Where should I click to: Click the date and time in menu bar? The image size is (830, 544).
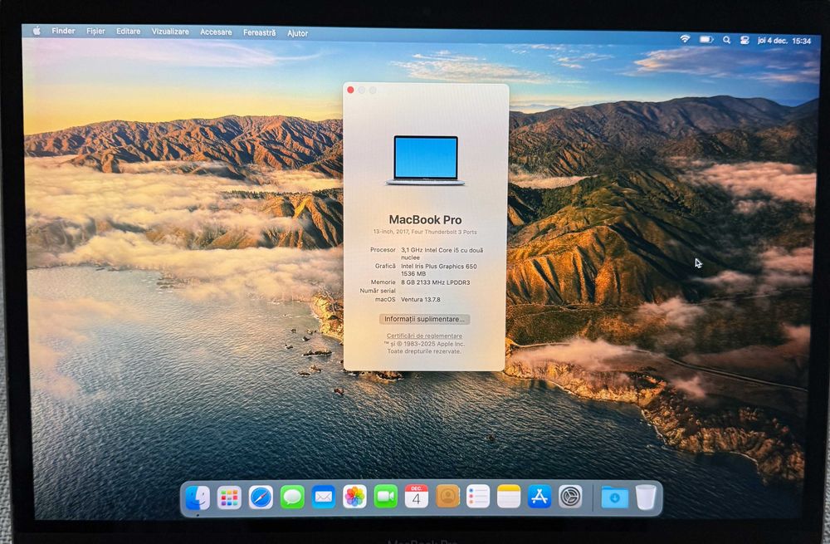coord(784,40)
